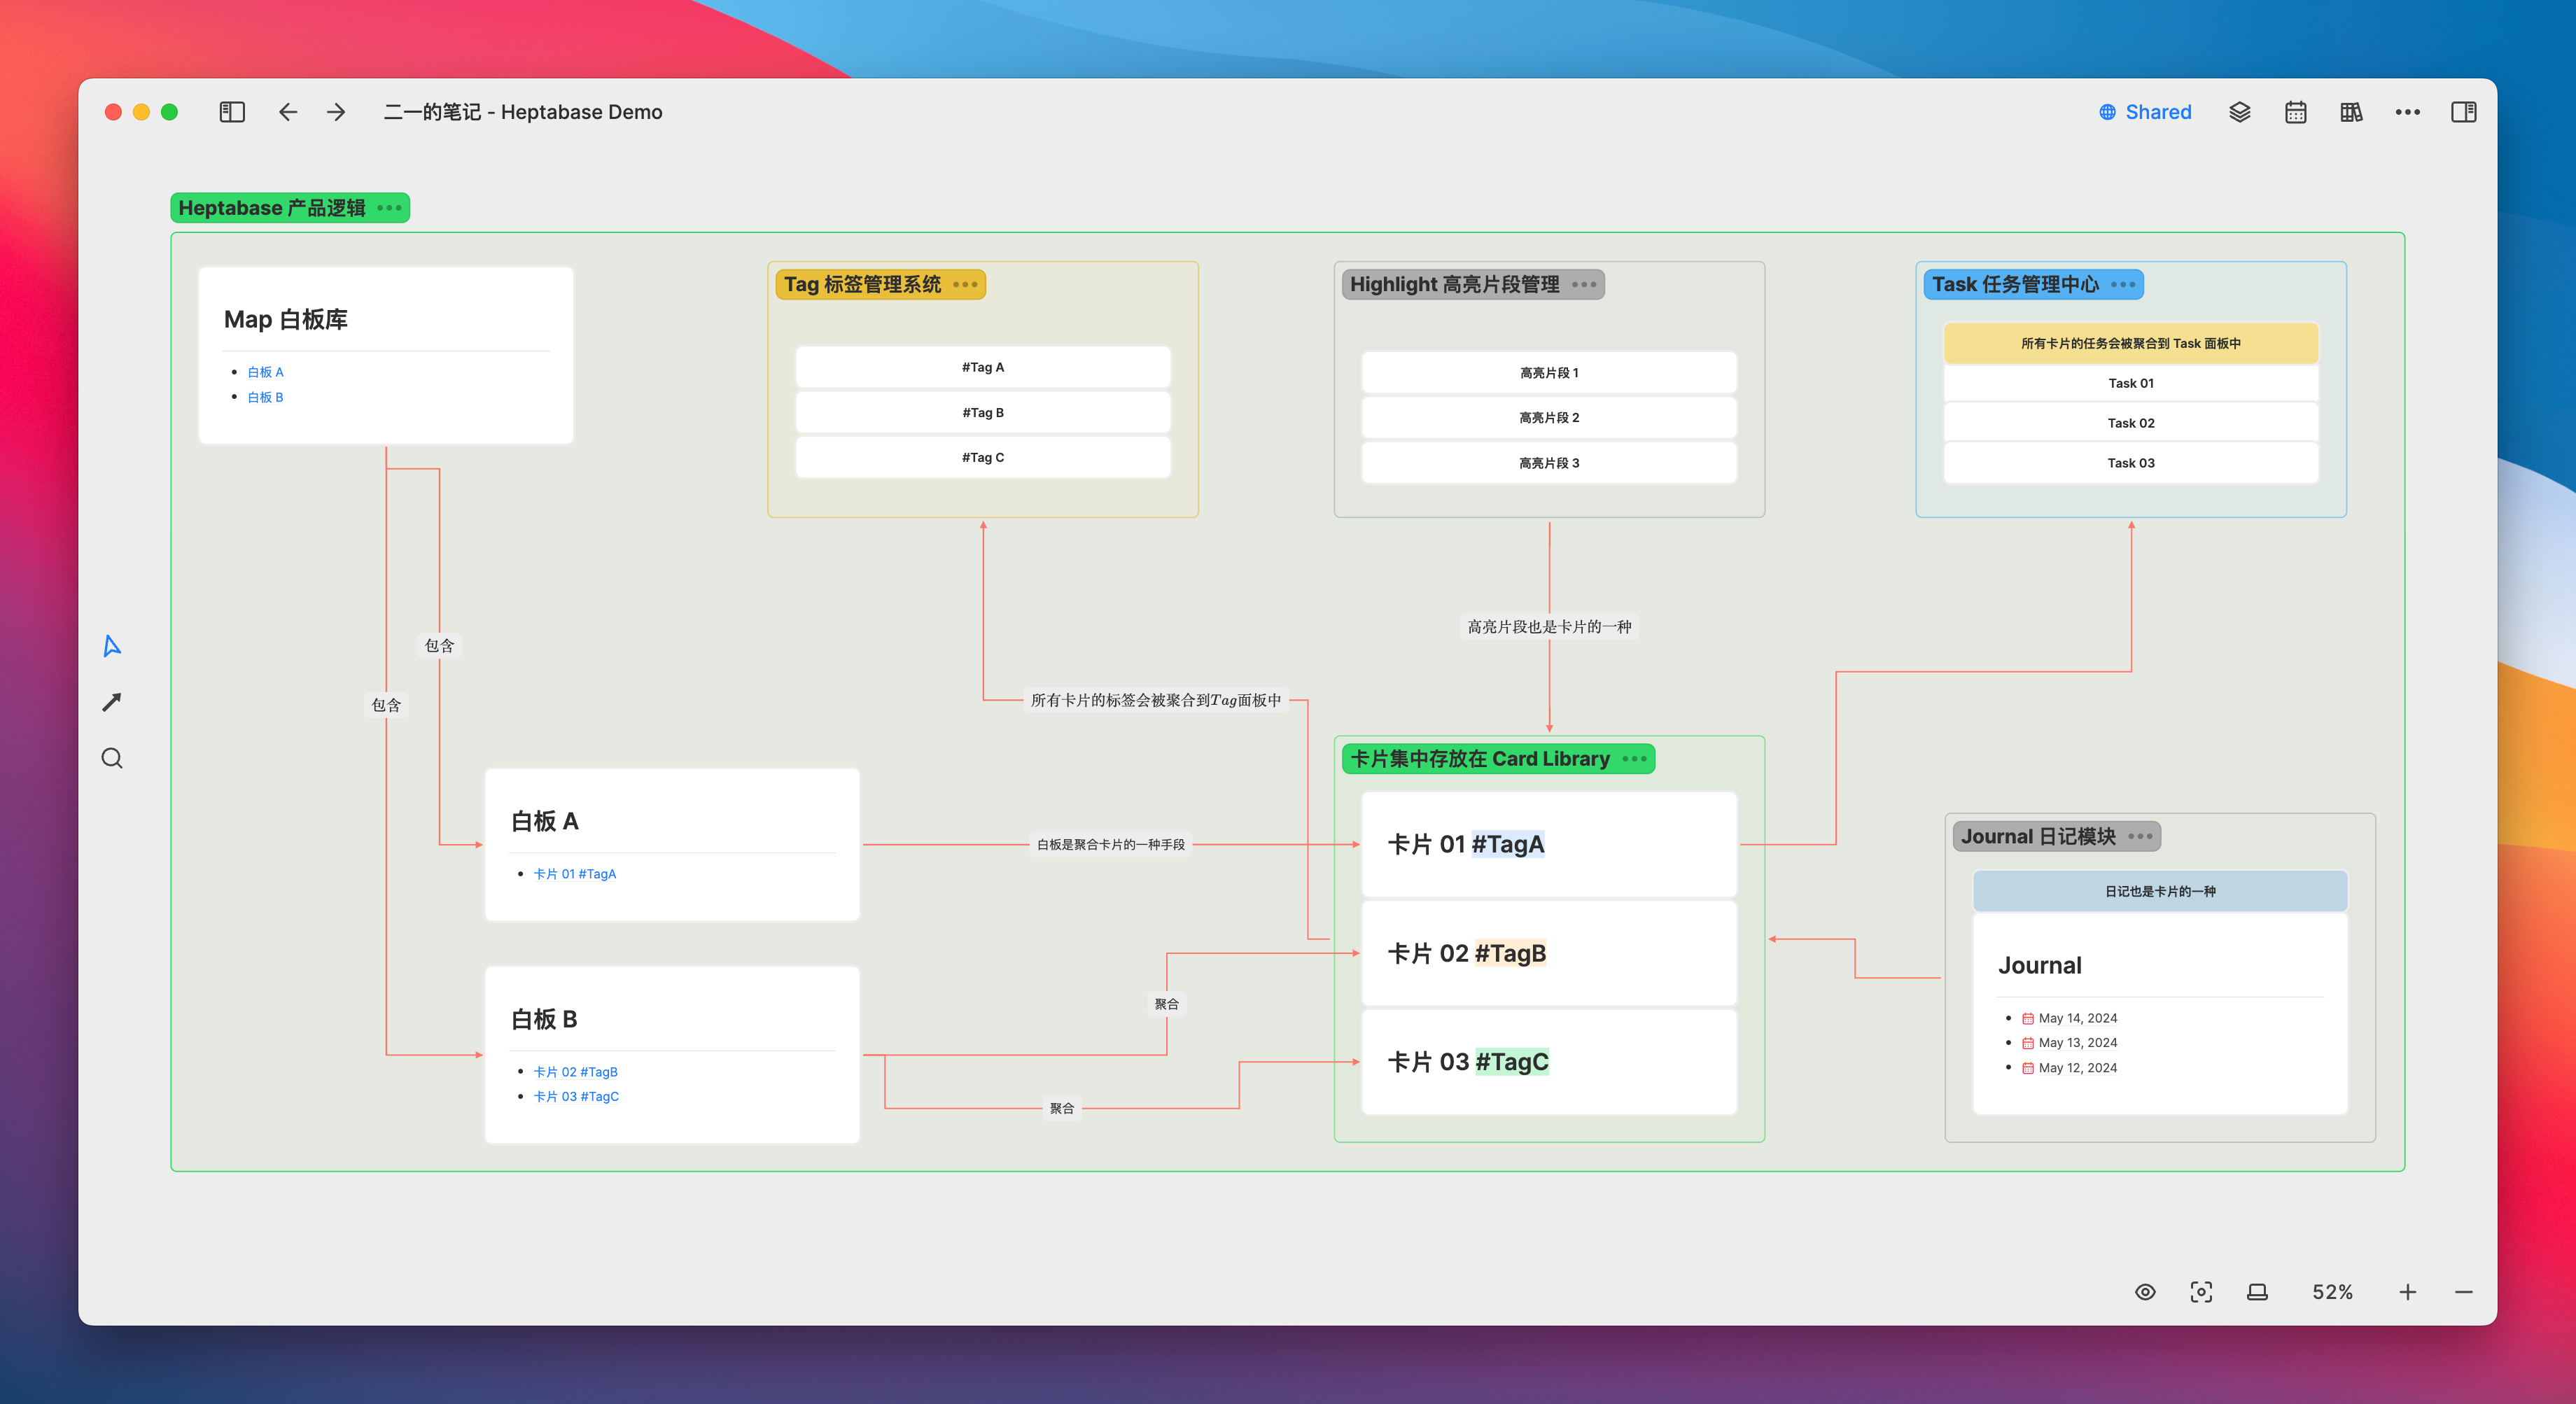Open the 卡片 03 #TagC link
Viewport: 2576px width, 1404px height.
pos(576,1097)
